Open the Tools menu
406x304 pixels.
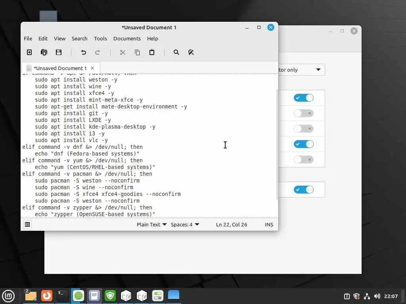click(x=100, y=38)
